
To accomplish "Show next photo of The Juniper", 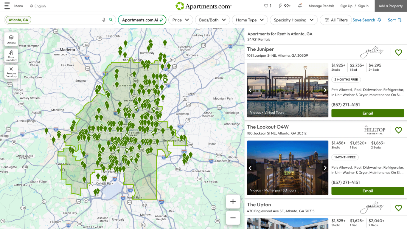I will [x=325, y=90].
